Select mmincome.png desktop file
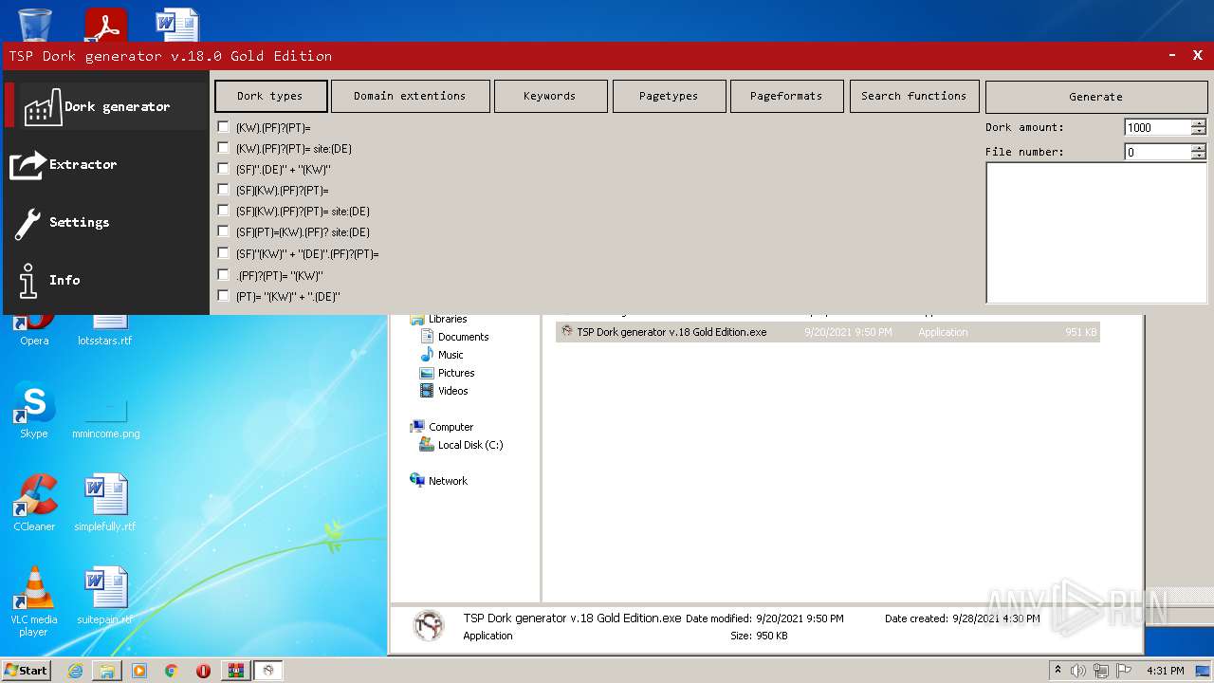The width and height of the screenshot is (1214, 683). (105, 417)
